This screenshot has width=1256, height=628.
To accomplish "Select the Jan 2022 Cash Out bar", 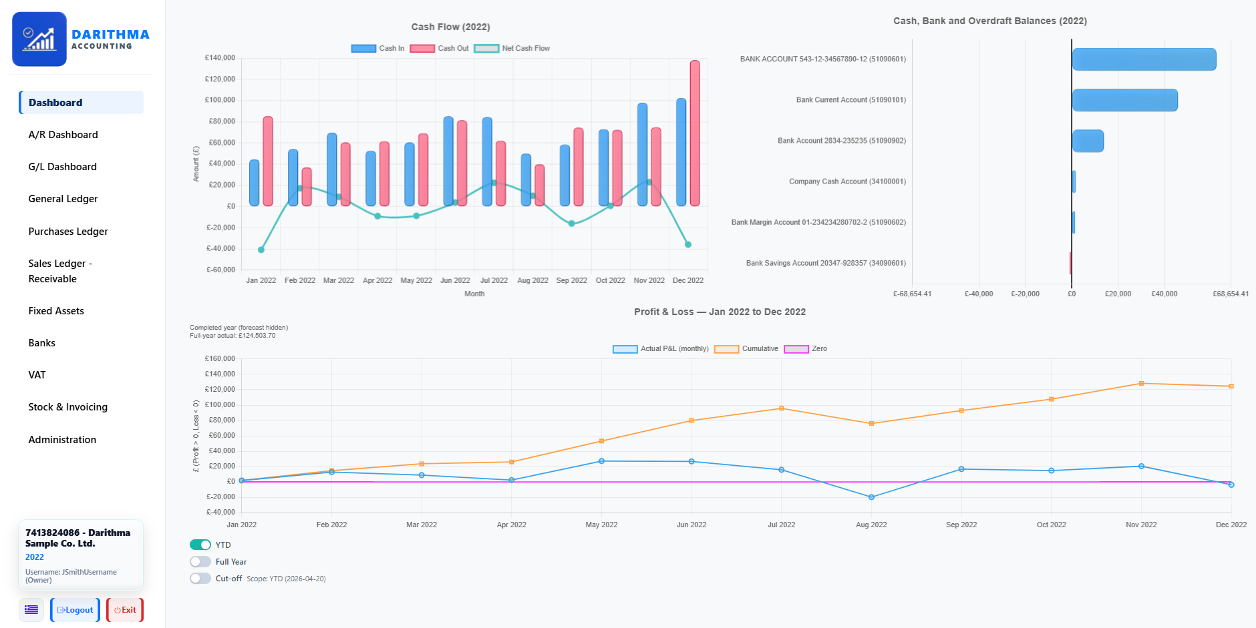I will [268, 161].
